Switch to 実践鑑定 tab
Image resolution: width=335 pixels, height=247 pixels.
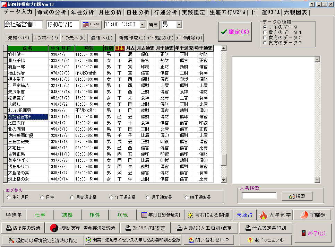point(194,12)
